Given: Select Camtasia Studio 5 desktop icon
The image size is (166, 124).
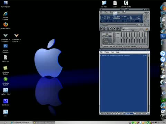Looking at the screenshot, I should (x=6, y=81).
